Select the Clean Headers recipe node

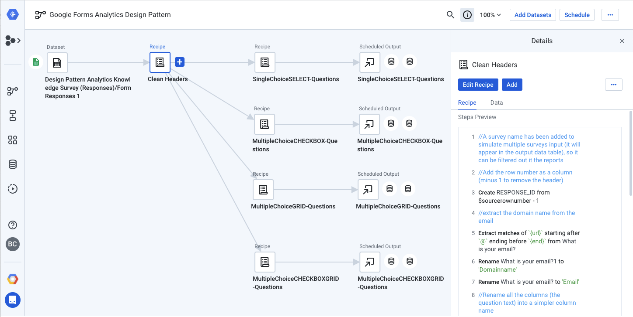[x=160, y=62]
